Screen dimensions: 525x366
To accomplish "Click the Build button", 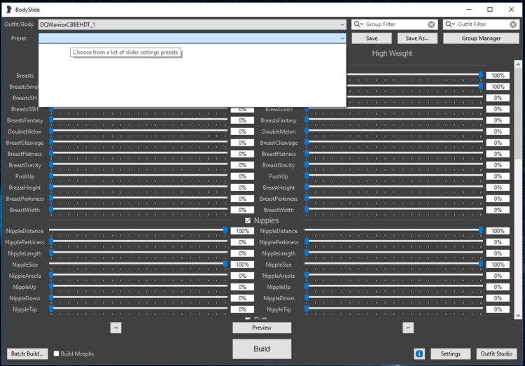I will tap(262, 349).
